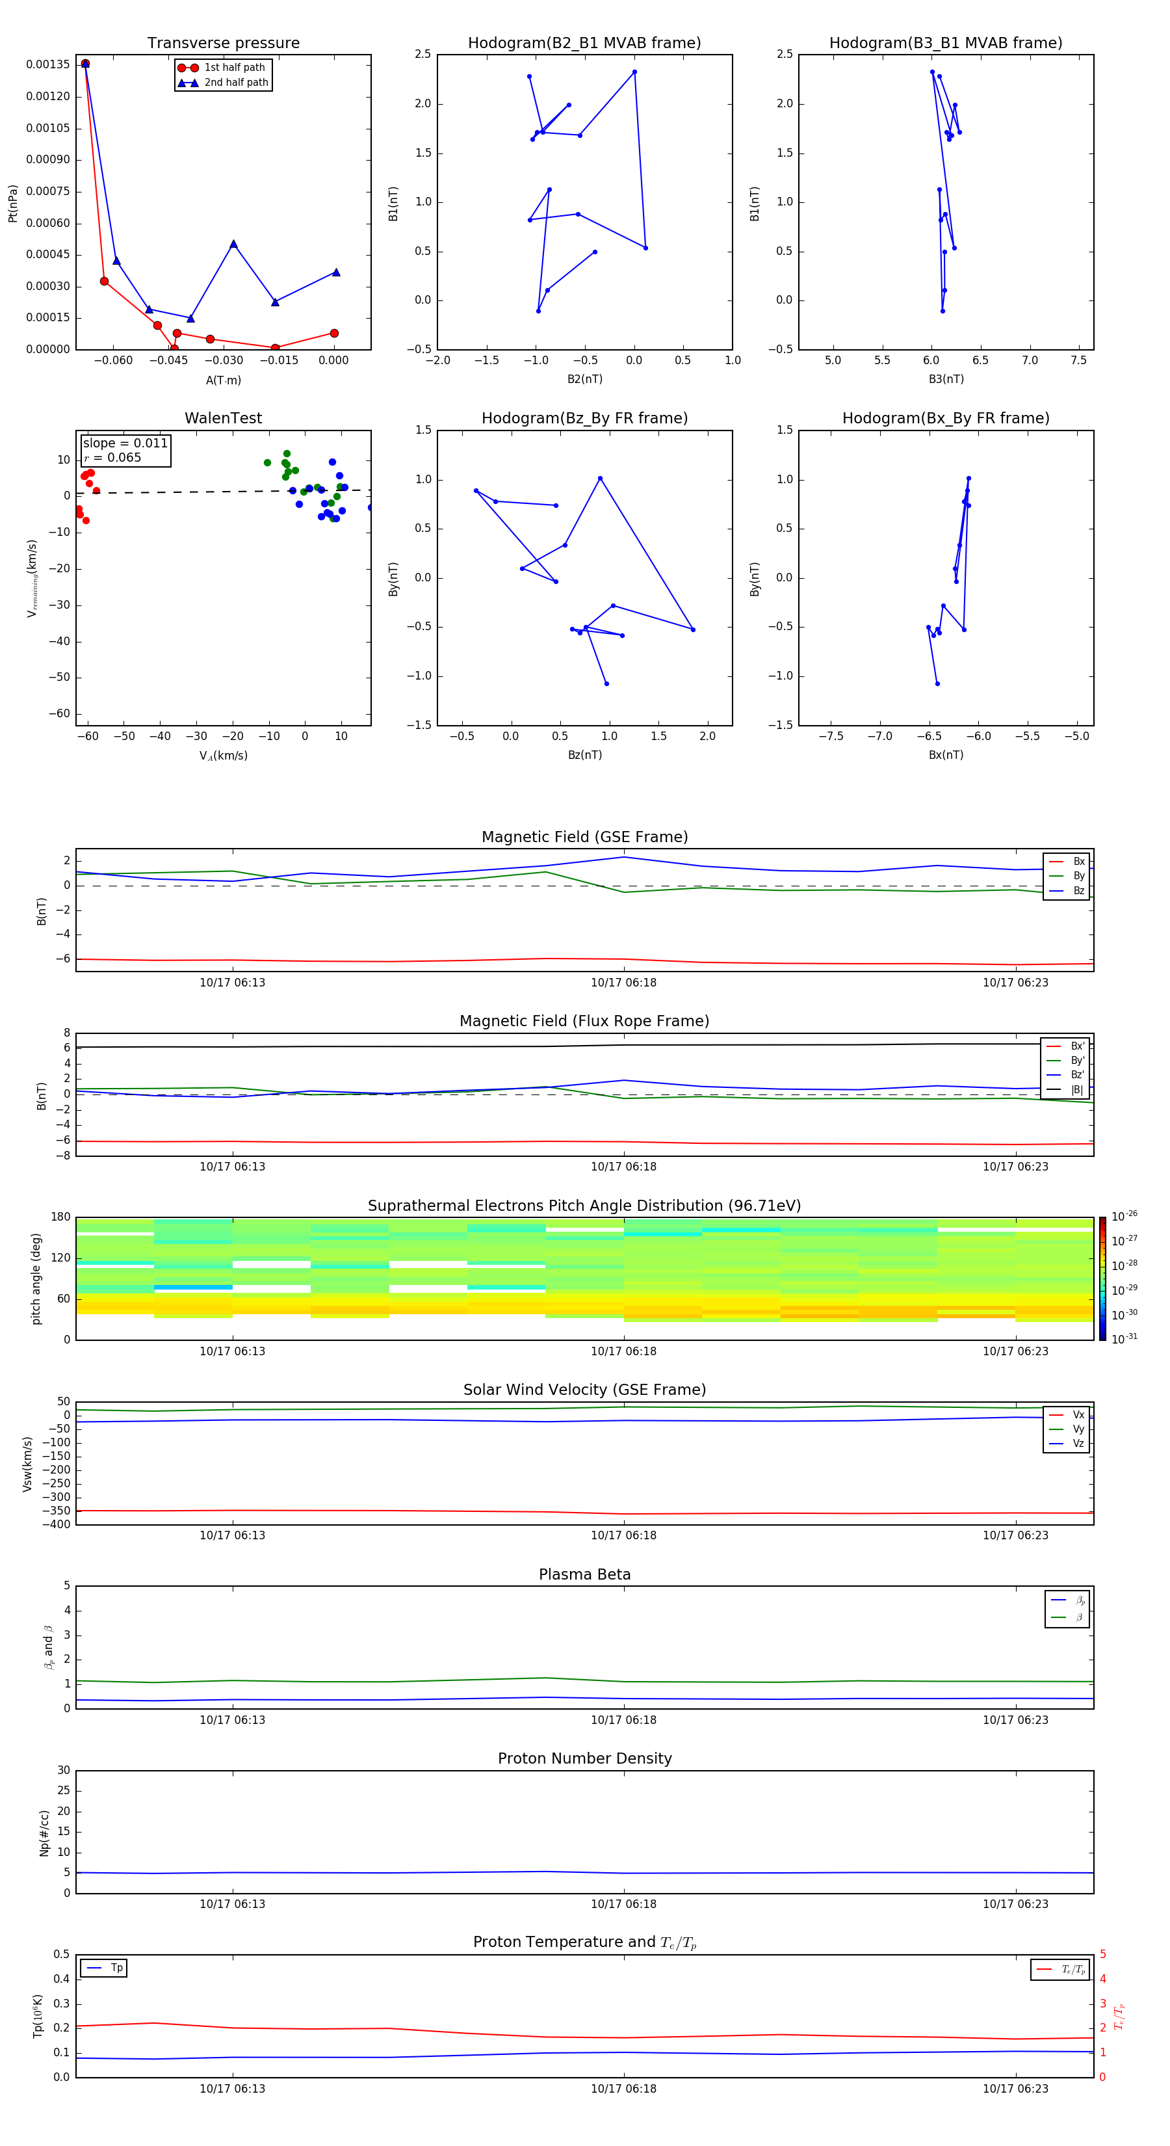Click '10/17 06:23' tick under Proton Temperature
1170x2146 pixels.
[1015, 2089]
